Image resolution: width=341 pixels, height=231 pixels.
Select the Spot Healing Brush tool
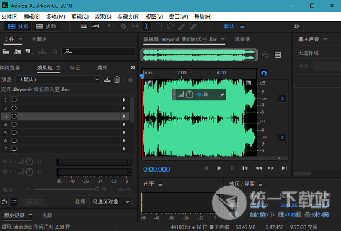193,27
